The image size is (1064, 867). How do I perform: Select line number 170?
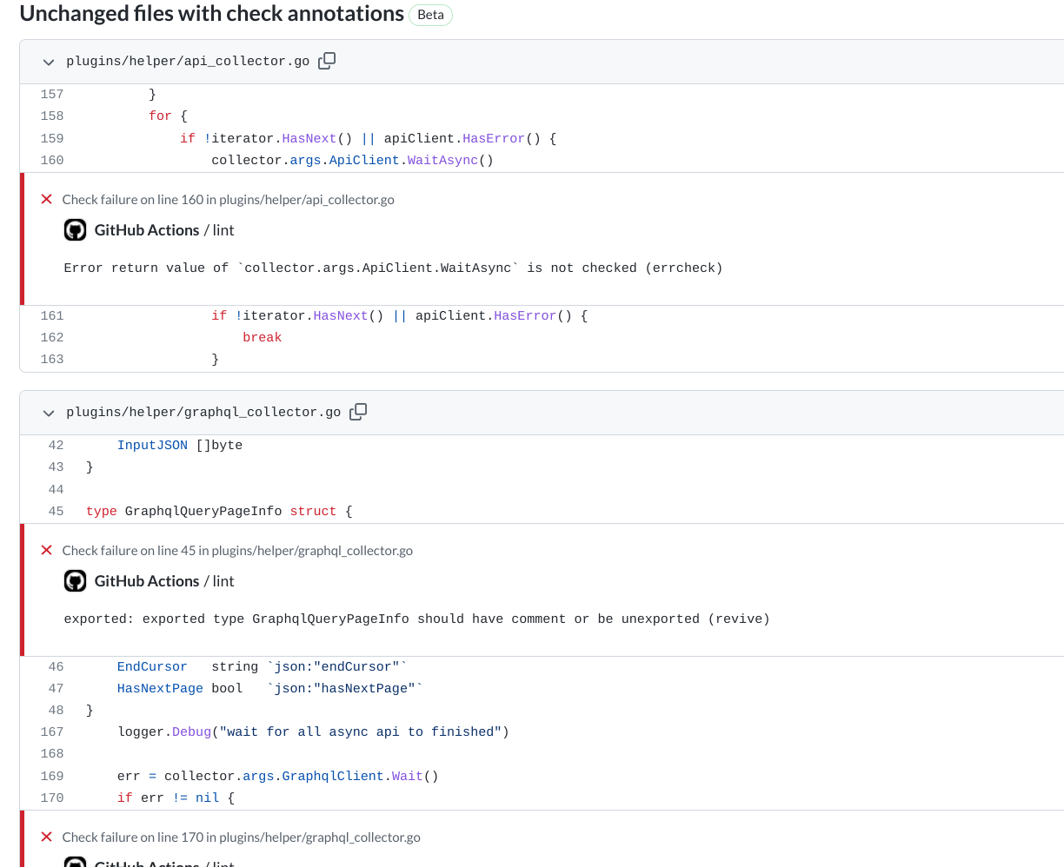(x=52, y=798)
